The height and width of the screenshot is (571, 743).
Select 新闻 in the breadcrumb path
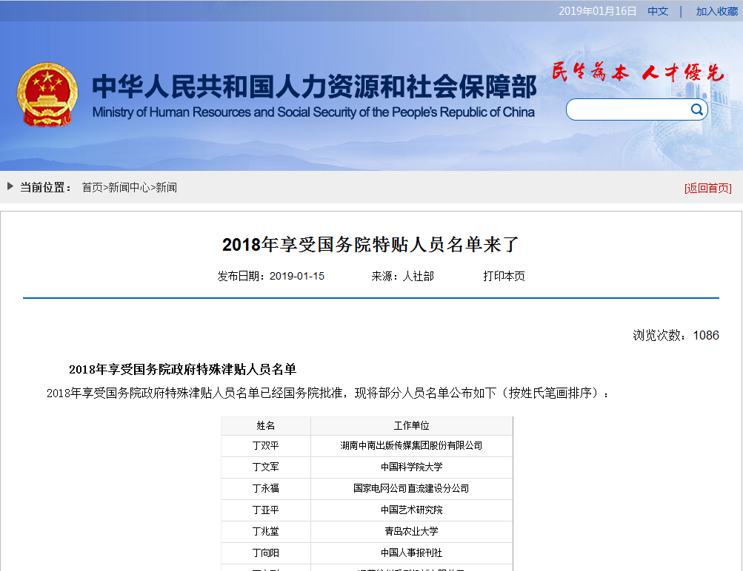tap(166, 187)
